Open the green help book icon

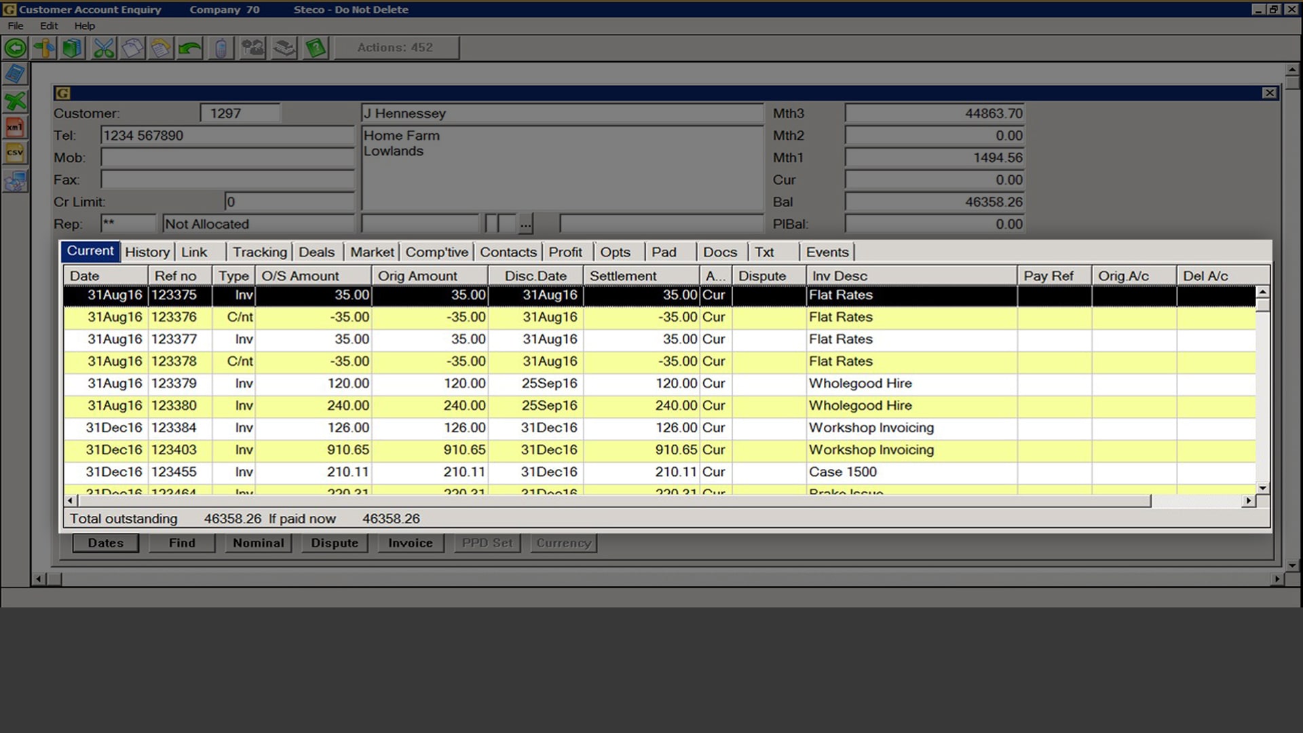[x=316, y=48]
